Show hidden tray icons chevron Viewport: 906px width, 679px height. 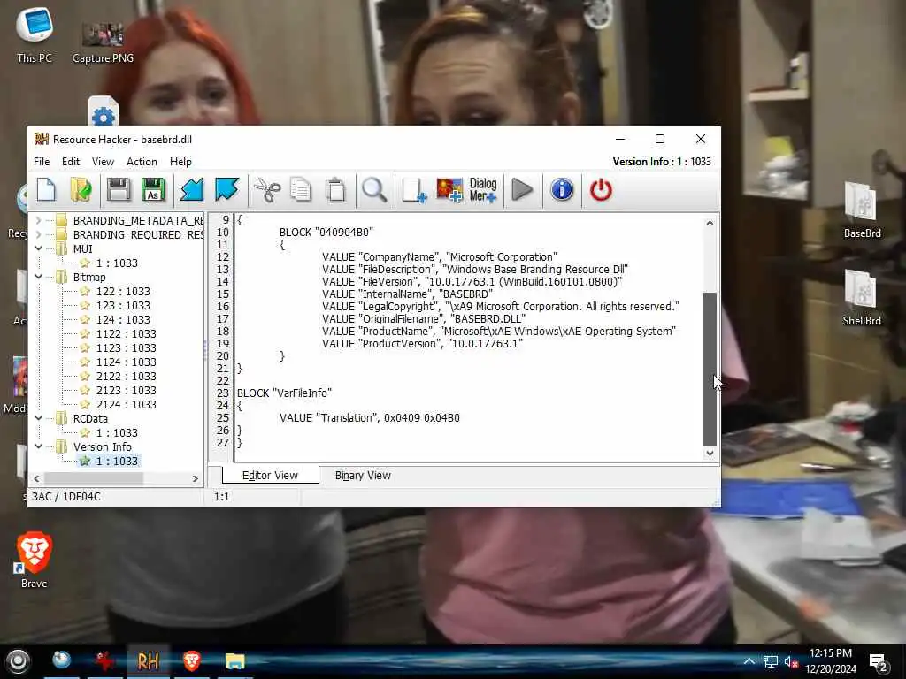tap(749, 661)
